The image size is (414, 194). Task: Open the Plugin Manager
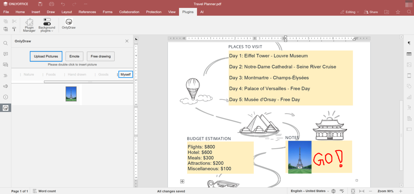[x=29, y=25]
